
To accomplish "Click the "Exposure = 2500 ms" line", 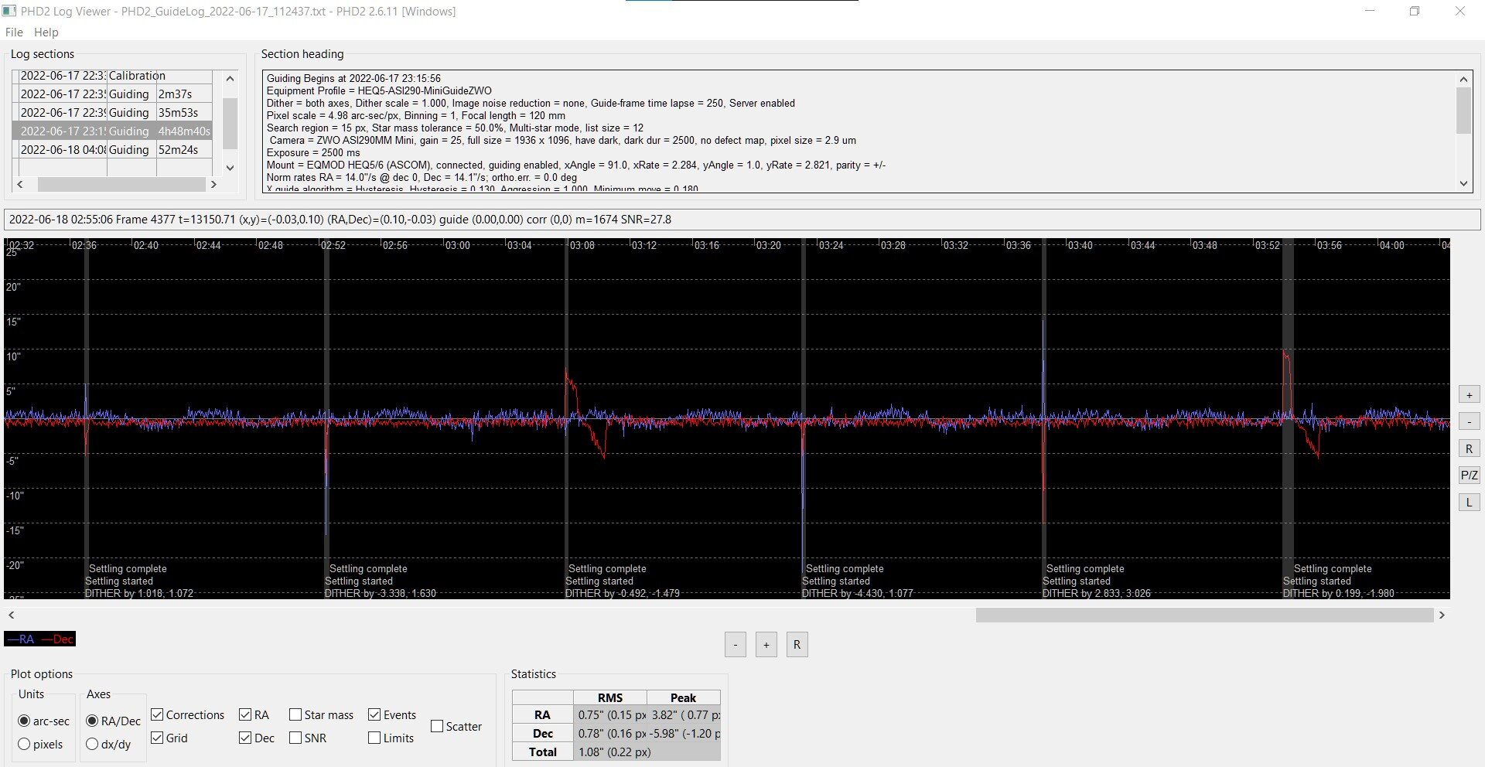I will coord(313,152).
